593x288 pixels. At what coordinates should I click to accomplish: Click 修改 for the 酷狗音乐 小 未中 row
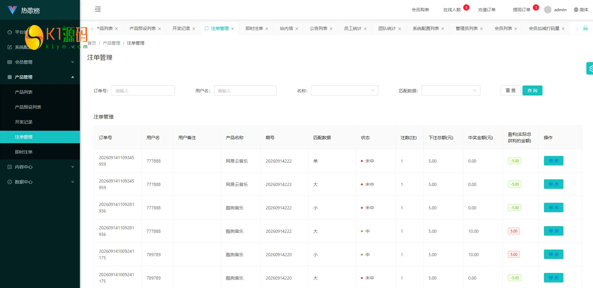pyautogui.click(x=554, y=207)
